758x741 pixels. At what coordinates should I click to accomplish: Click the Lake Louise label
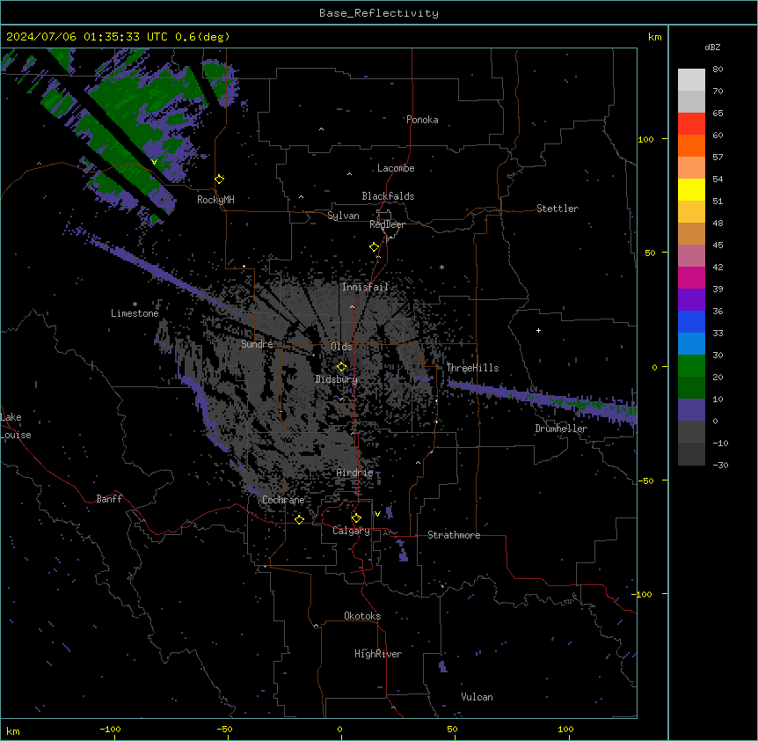16,426
